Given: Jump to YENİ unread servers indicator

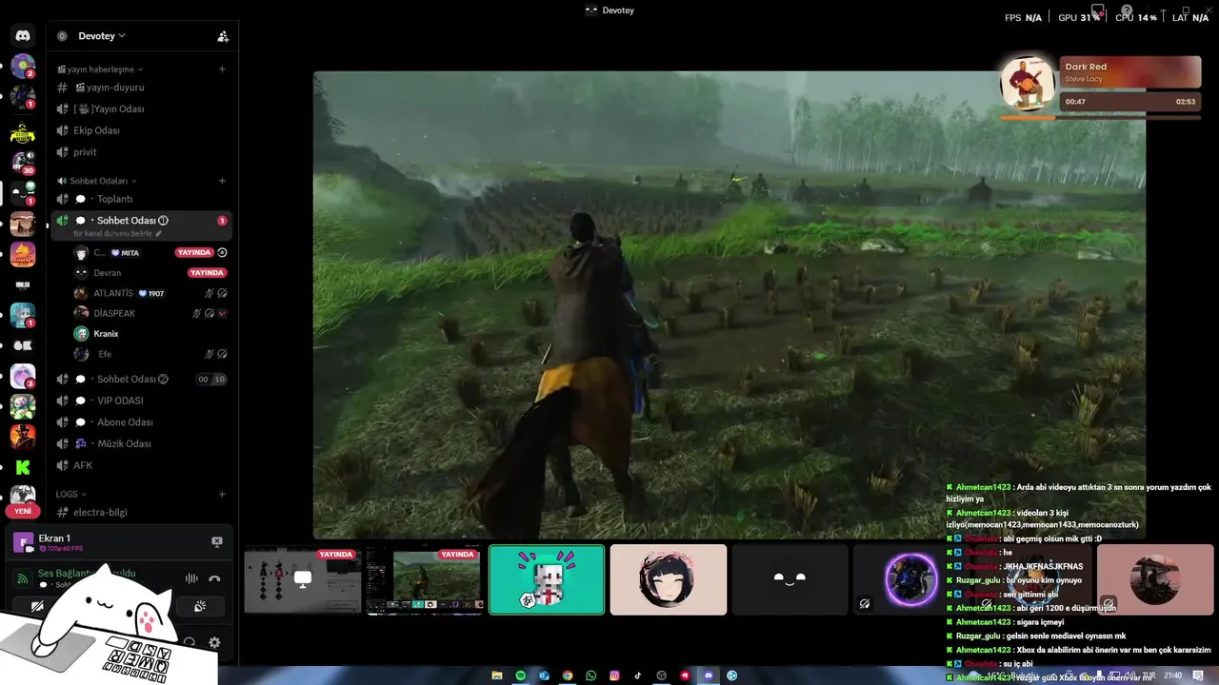Looking at the screenshot, I should [23, 511].
